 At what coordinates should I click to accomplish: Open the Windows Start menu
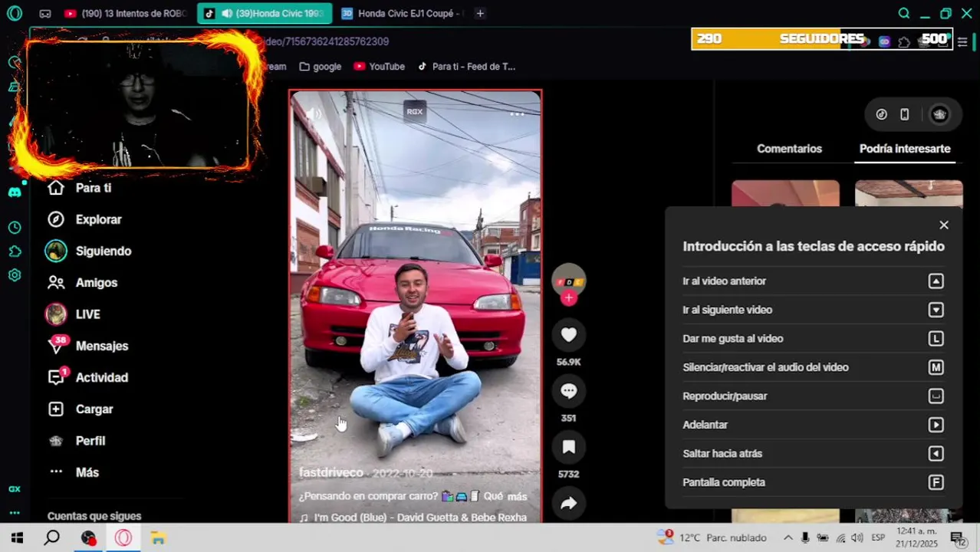point(17,538)
